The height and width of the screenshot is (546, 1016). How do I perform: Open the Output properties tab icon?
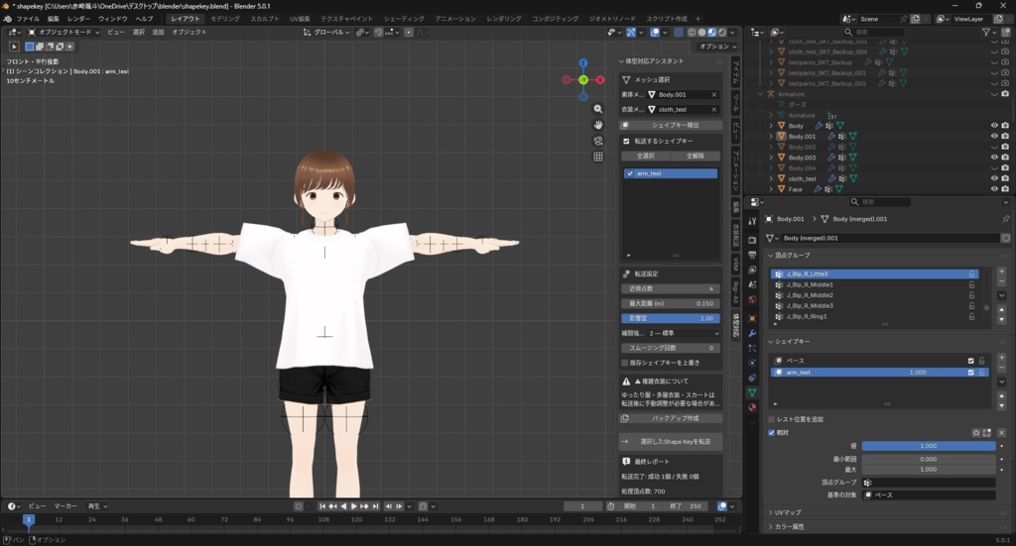(752, 255)
